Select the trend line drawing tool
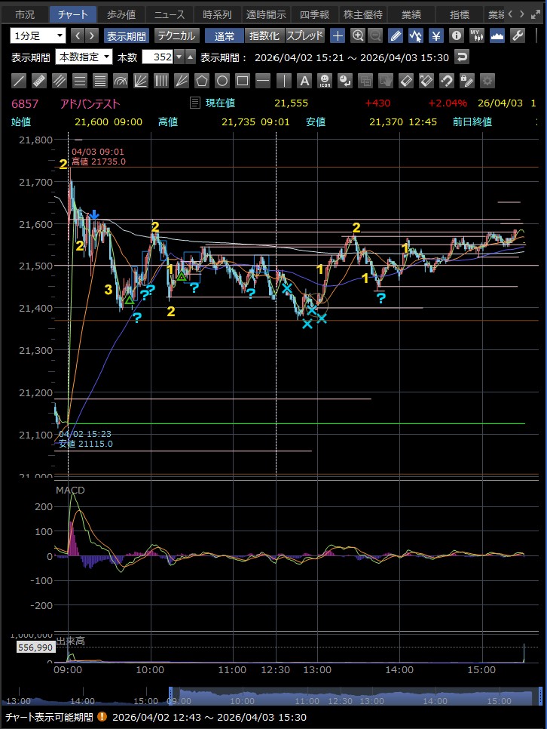Image resolution: width=547 pixels, height=729 pixels. point(20,81)
